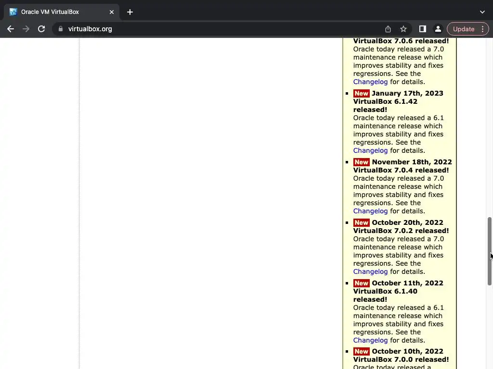The width and height of the screenshot is (493, 369).
Task: Share this page using the share icon
Action: point(388,29)
